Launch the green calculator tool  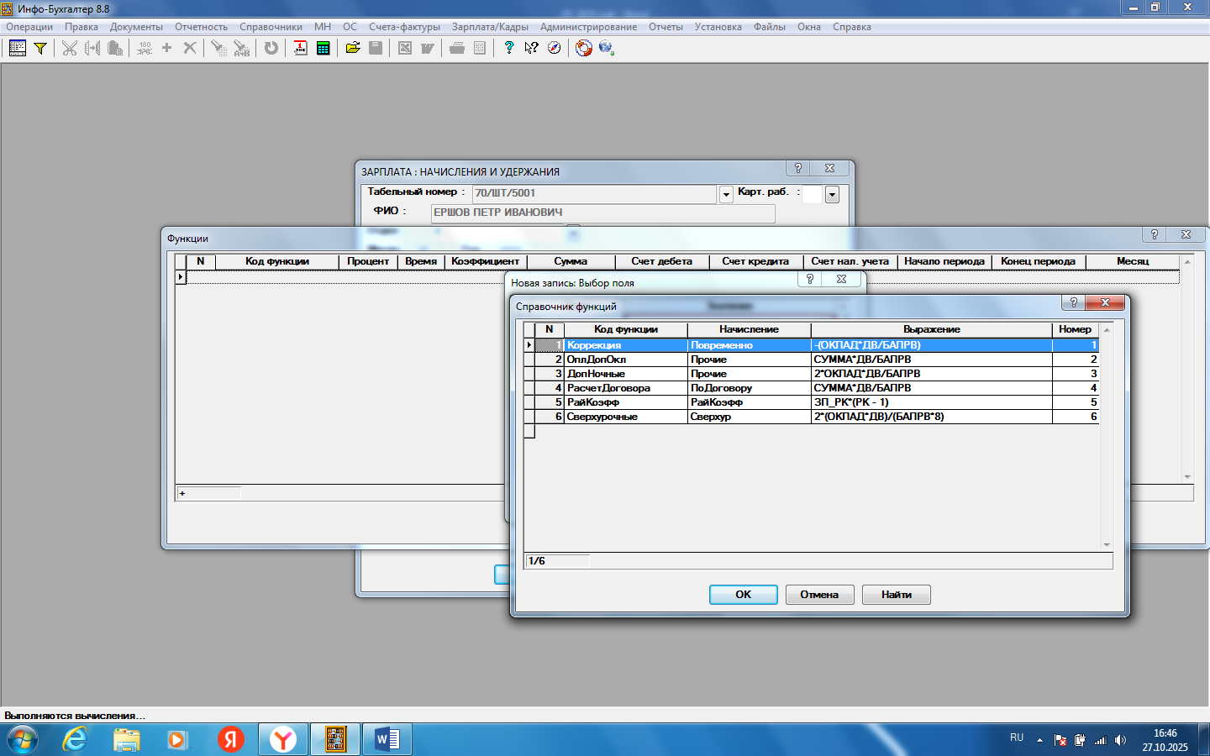tap(323, 48)
